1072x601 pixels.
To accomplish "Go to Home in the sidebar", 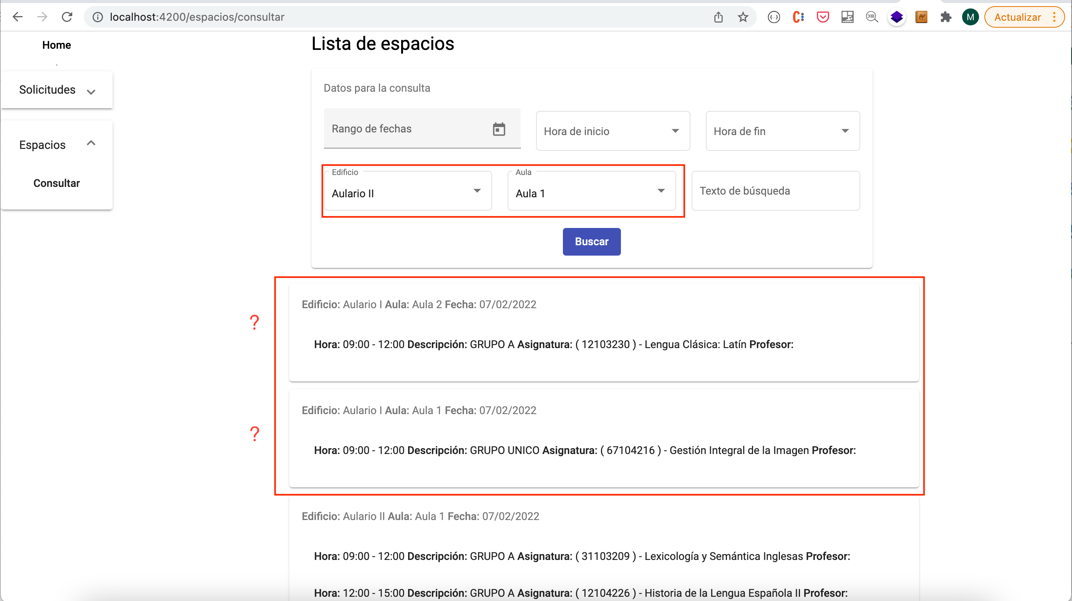I will pyautogui.click(x=56, y=45).
